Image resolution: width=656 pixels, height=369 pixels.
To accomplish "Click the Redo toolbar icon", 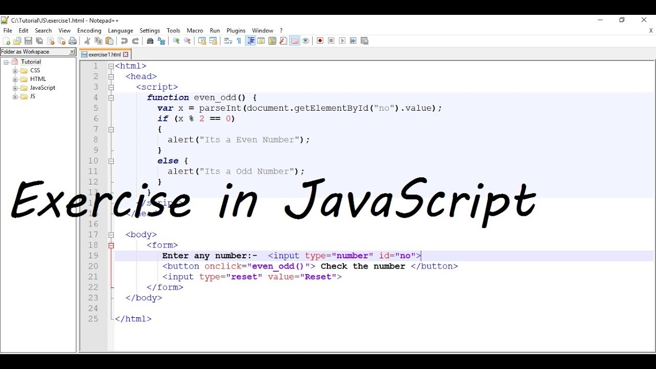I will pos(135,41).
